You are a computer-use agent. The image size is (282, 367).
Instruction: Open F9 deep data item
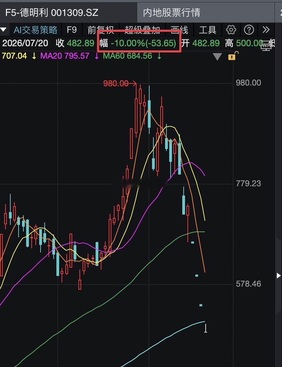coord(72,30)
